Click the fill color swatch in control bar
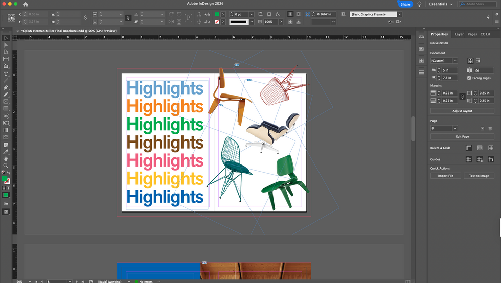 pyautogui.click(x=217, y=14)
